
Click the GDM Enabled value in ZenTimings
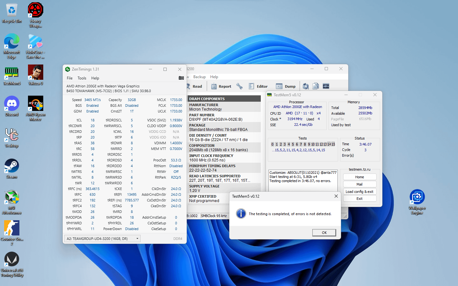(93, 111)
